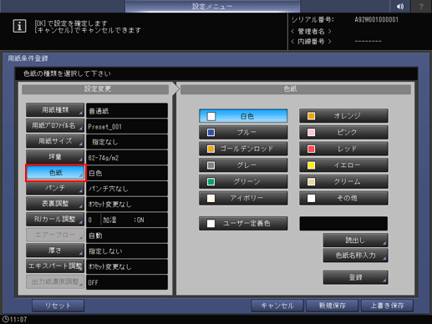Select アイボリー ivory paper color
This screenshot has height=324, width=432.
click(x=243, y=198)
